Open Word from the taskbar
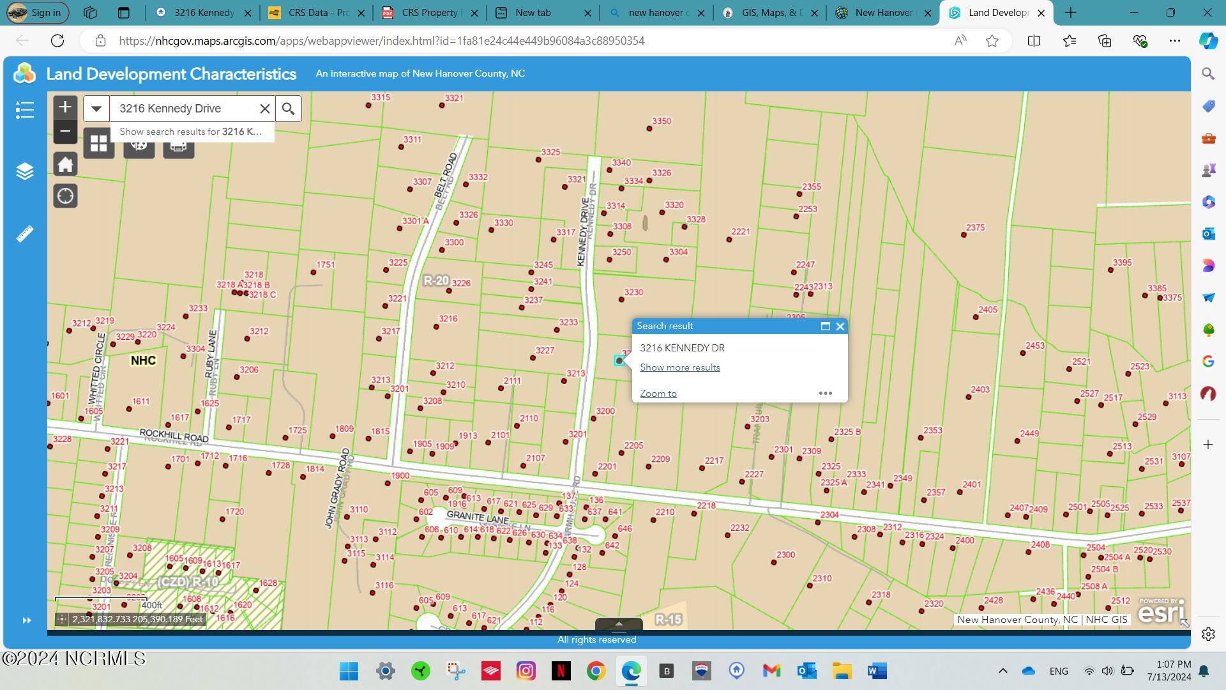1226x690 pixels. (x=877, y=671)
